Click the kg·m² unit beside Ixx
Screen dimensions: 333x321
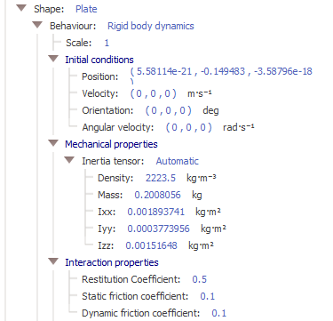coord(208,213)
